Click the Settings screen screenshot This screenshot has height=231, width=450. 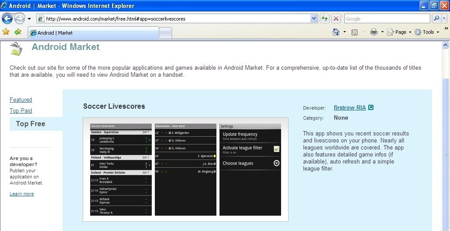coord(250,170)
